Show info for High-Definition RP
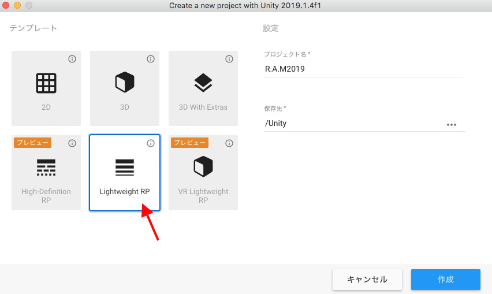The width and height of the screenshot is (492, 294). [72, 143]
